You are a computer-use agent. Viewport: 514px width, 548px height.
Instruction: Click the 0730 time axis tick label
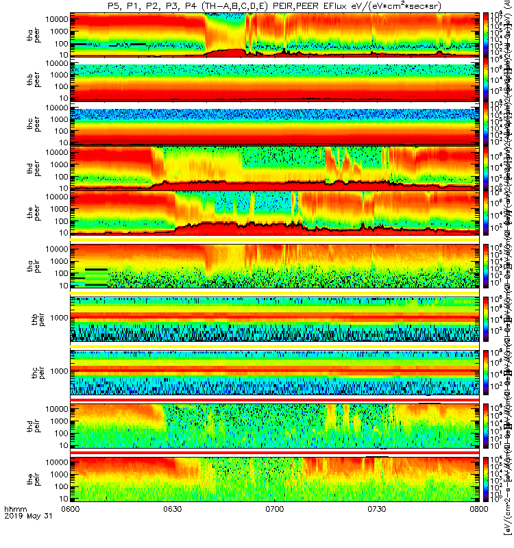pyautogui.click(x=376, y=509)
